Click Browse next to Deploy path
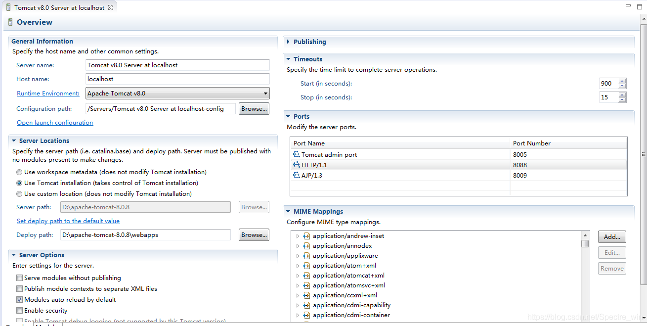The image size is (647, 326). [x=254, y=235]
